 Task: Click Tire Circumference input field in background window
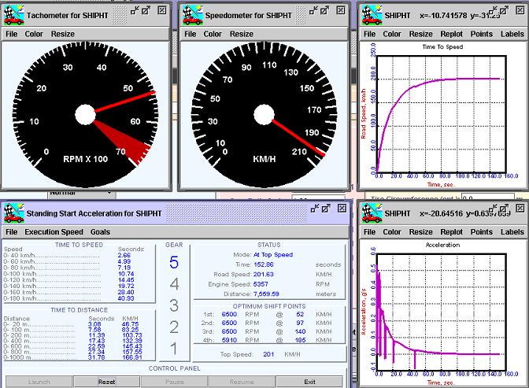[x=488, y=197]
